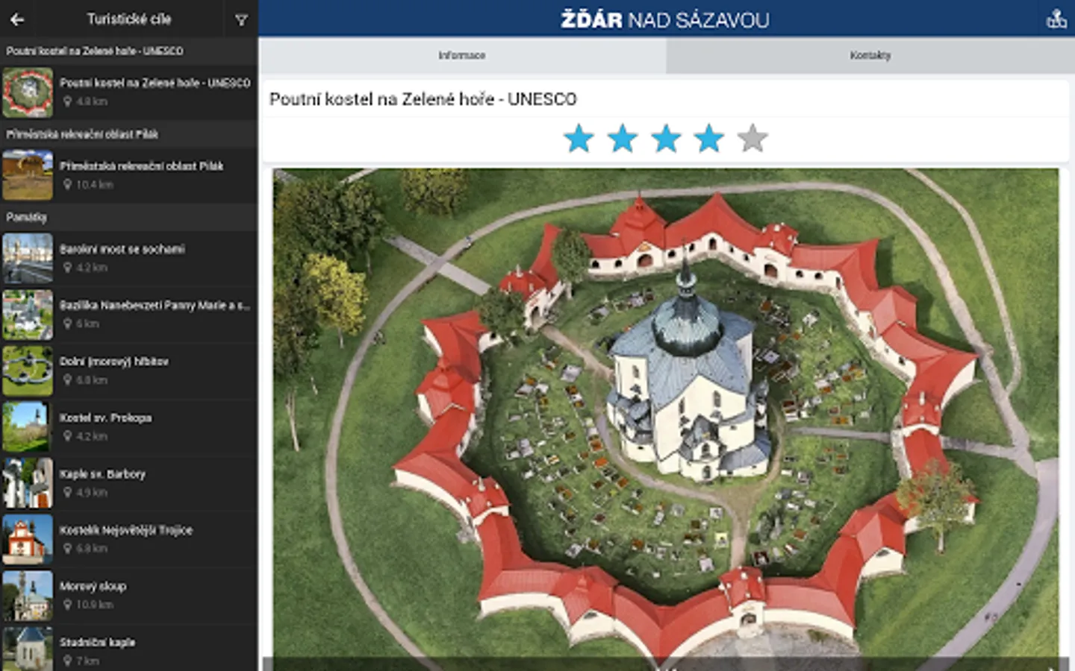The height and width of the screenshot is (671, 1075).
Task: Click the location pin beside Kostel sv. Prokopa
Action: click(x=68, y=436)
